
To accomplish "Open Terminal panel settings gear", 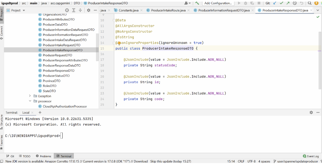I will coord(311,113).
